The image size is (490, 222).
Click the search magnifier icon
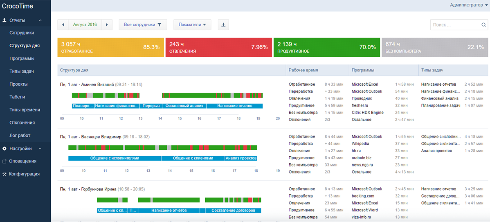[x=483, y=25]
